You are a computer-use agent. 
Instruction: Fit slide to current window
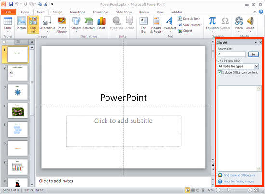click(x=256, y=190)
